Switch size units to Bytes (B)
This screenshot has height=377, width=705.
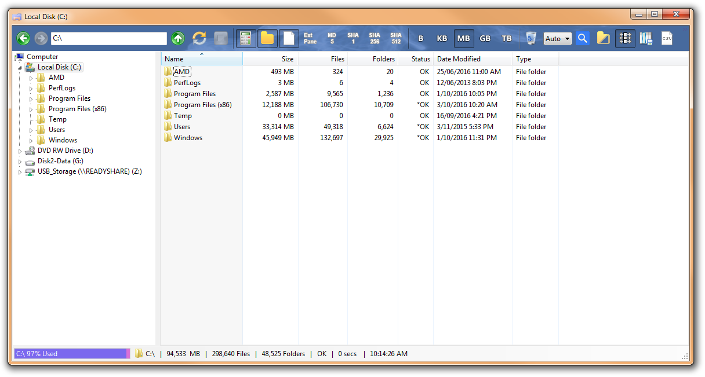[x=421, y=38]
